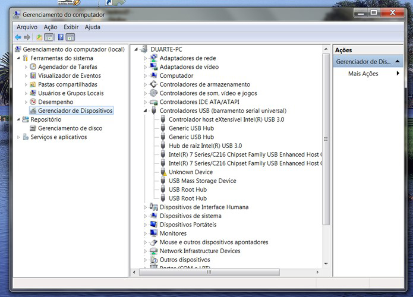The image size is (413, 297).
Task: Expand the Dispositivos Portáteis node
Action: point(145,225)
